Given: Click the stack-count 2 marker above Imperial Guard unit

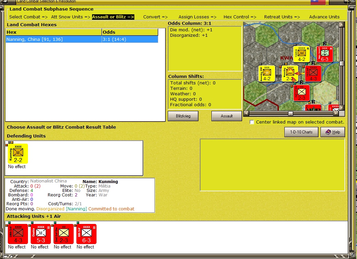Looking at the screenshot, I should [x=325, y=44].
